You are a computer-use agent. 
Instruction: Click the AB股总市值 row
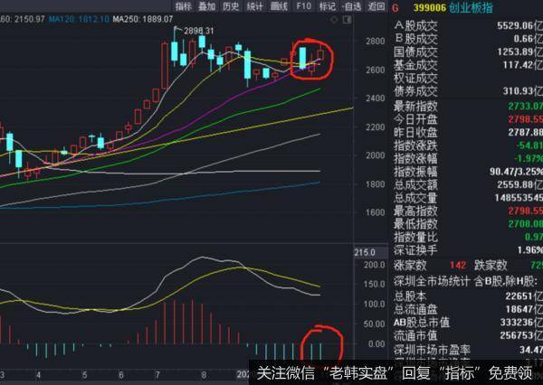coord(468,323)
